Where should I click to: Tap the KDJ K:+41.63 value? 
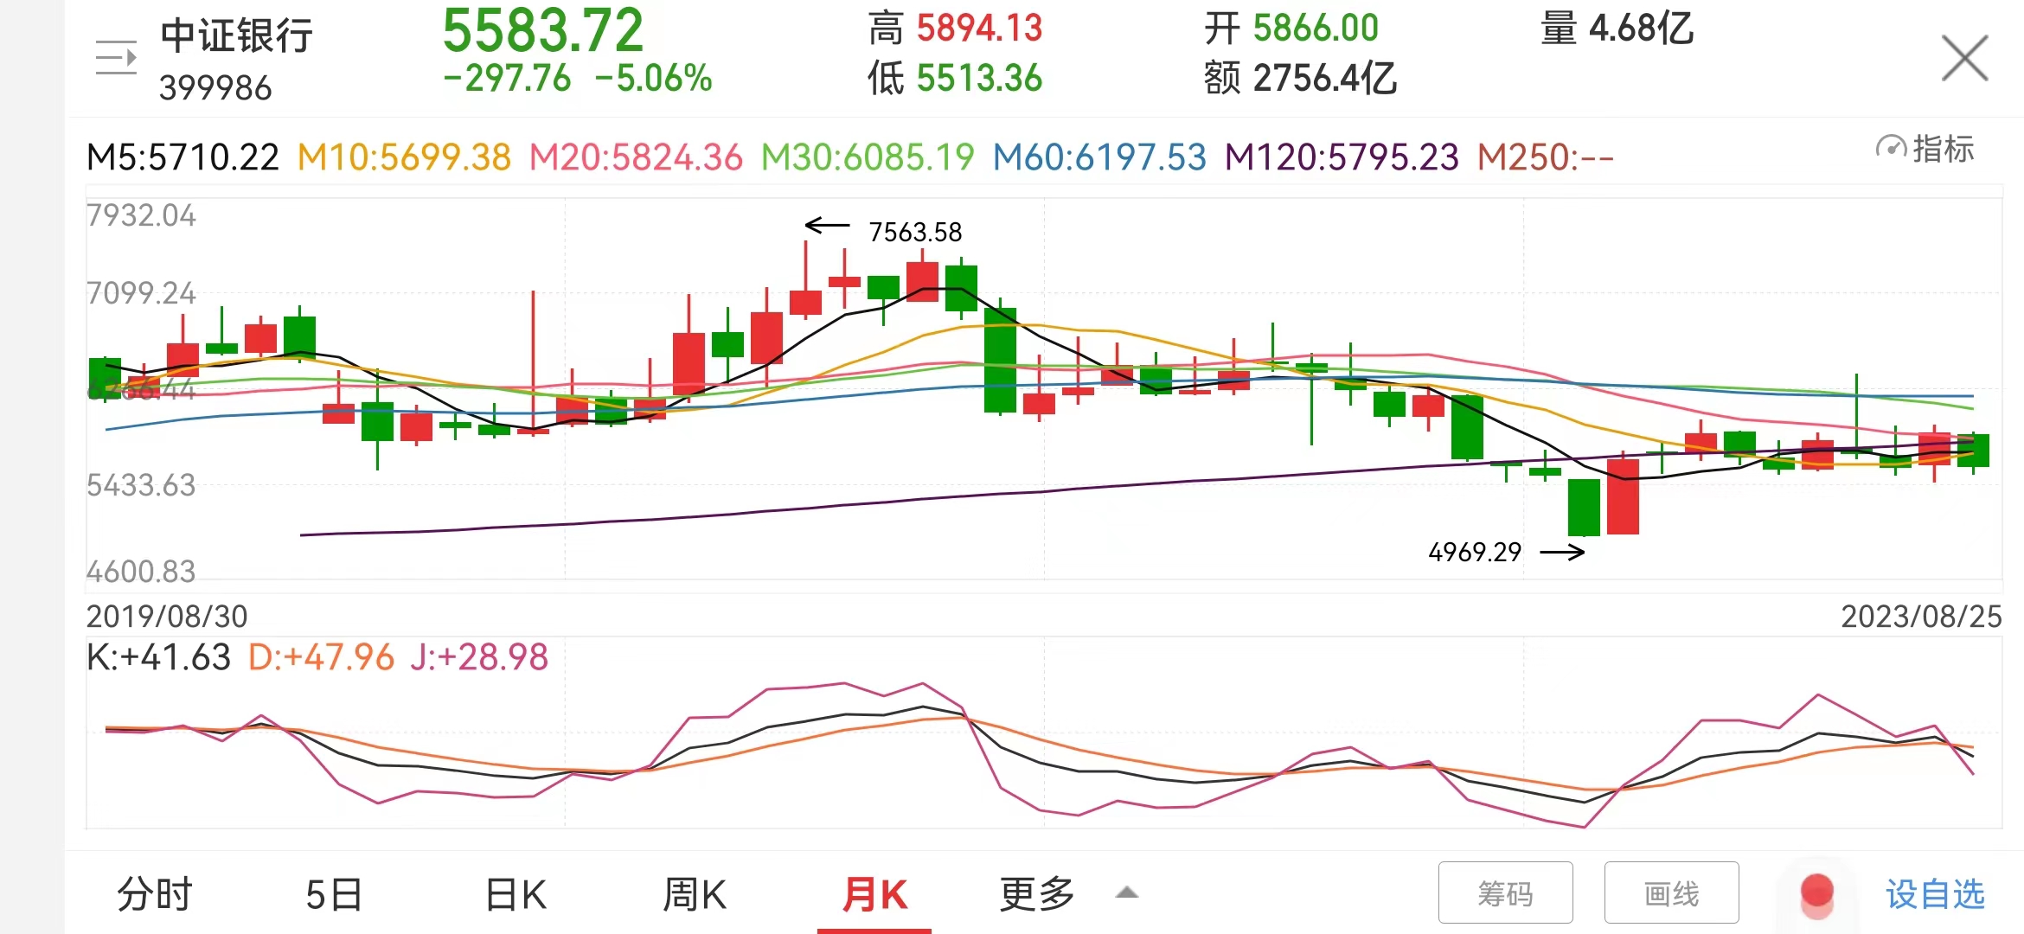pyautogui.click(x=159, y=657)
